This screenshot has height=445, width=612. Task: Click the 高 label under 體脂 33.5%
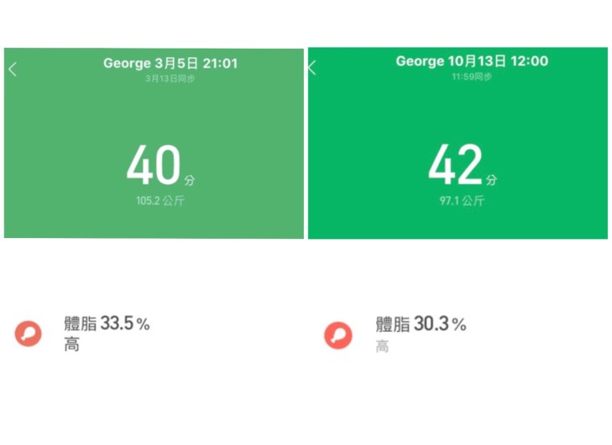click(72, 344)
